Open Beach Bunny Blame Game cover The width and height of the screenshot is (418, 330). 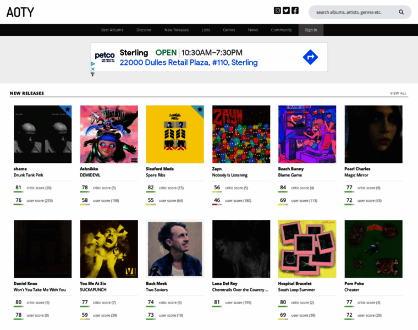click(x=307, y=134)
